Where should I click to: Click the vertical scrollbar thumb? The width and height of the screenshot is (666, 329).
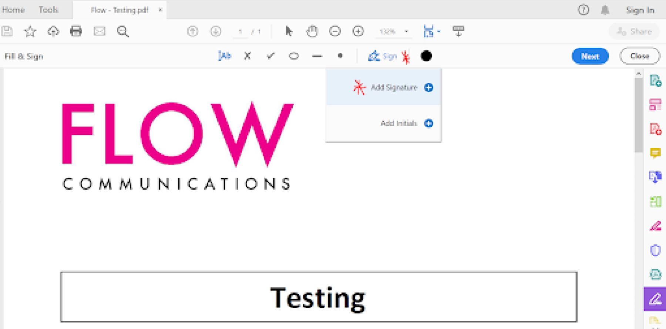click(639, 115)
